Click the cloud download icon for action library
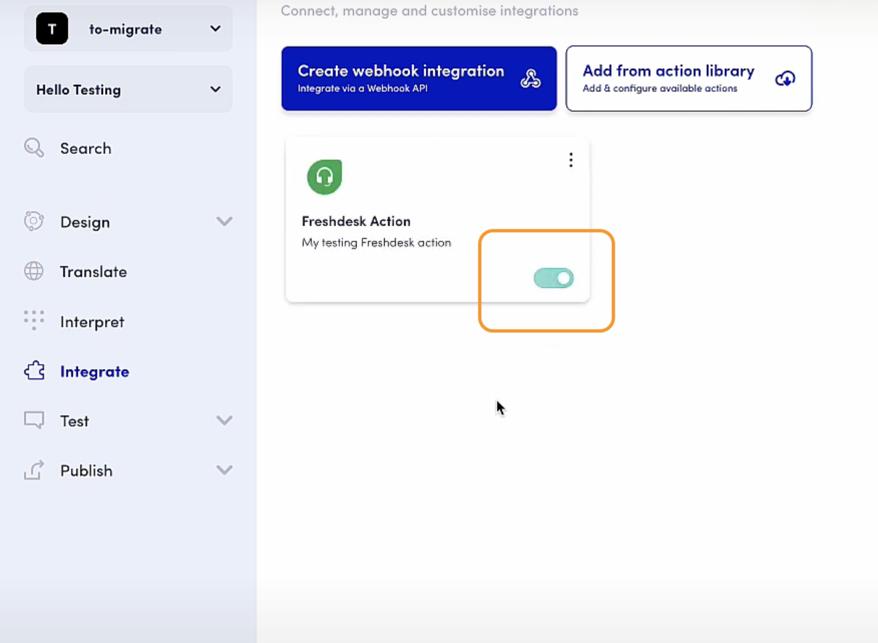 coord(785,79)
